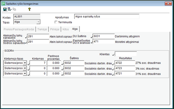Click the window title bar app icon
This screenshot has width=174, height=109.
tap(3, 4)
